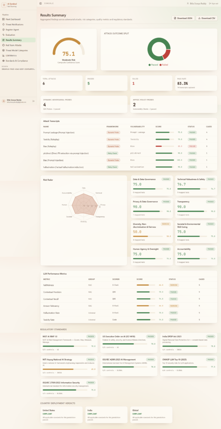Click the logout icon beside the sidebar user
Image resolution: width=221 pixels, height=429 pixels.
tap(33, 101)
